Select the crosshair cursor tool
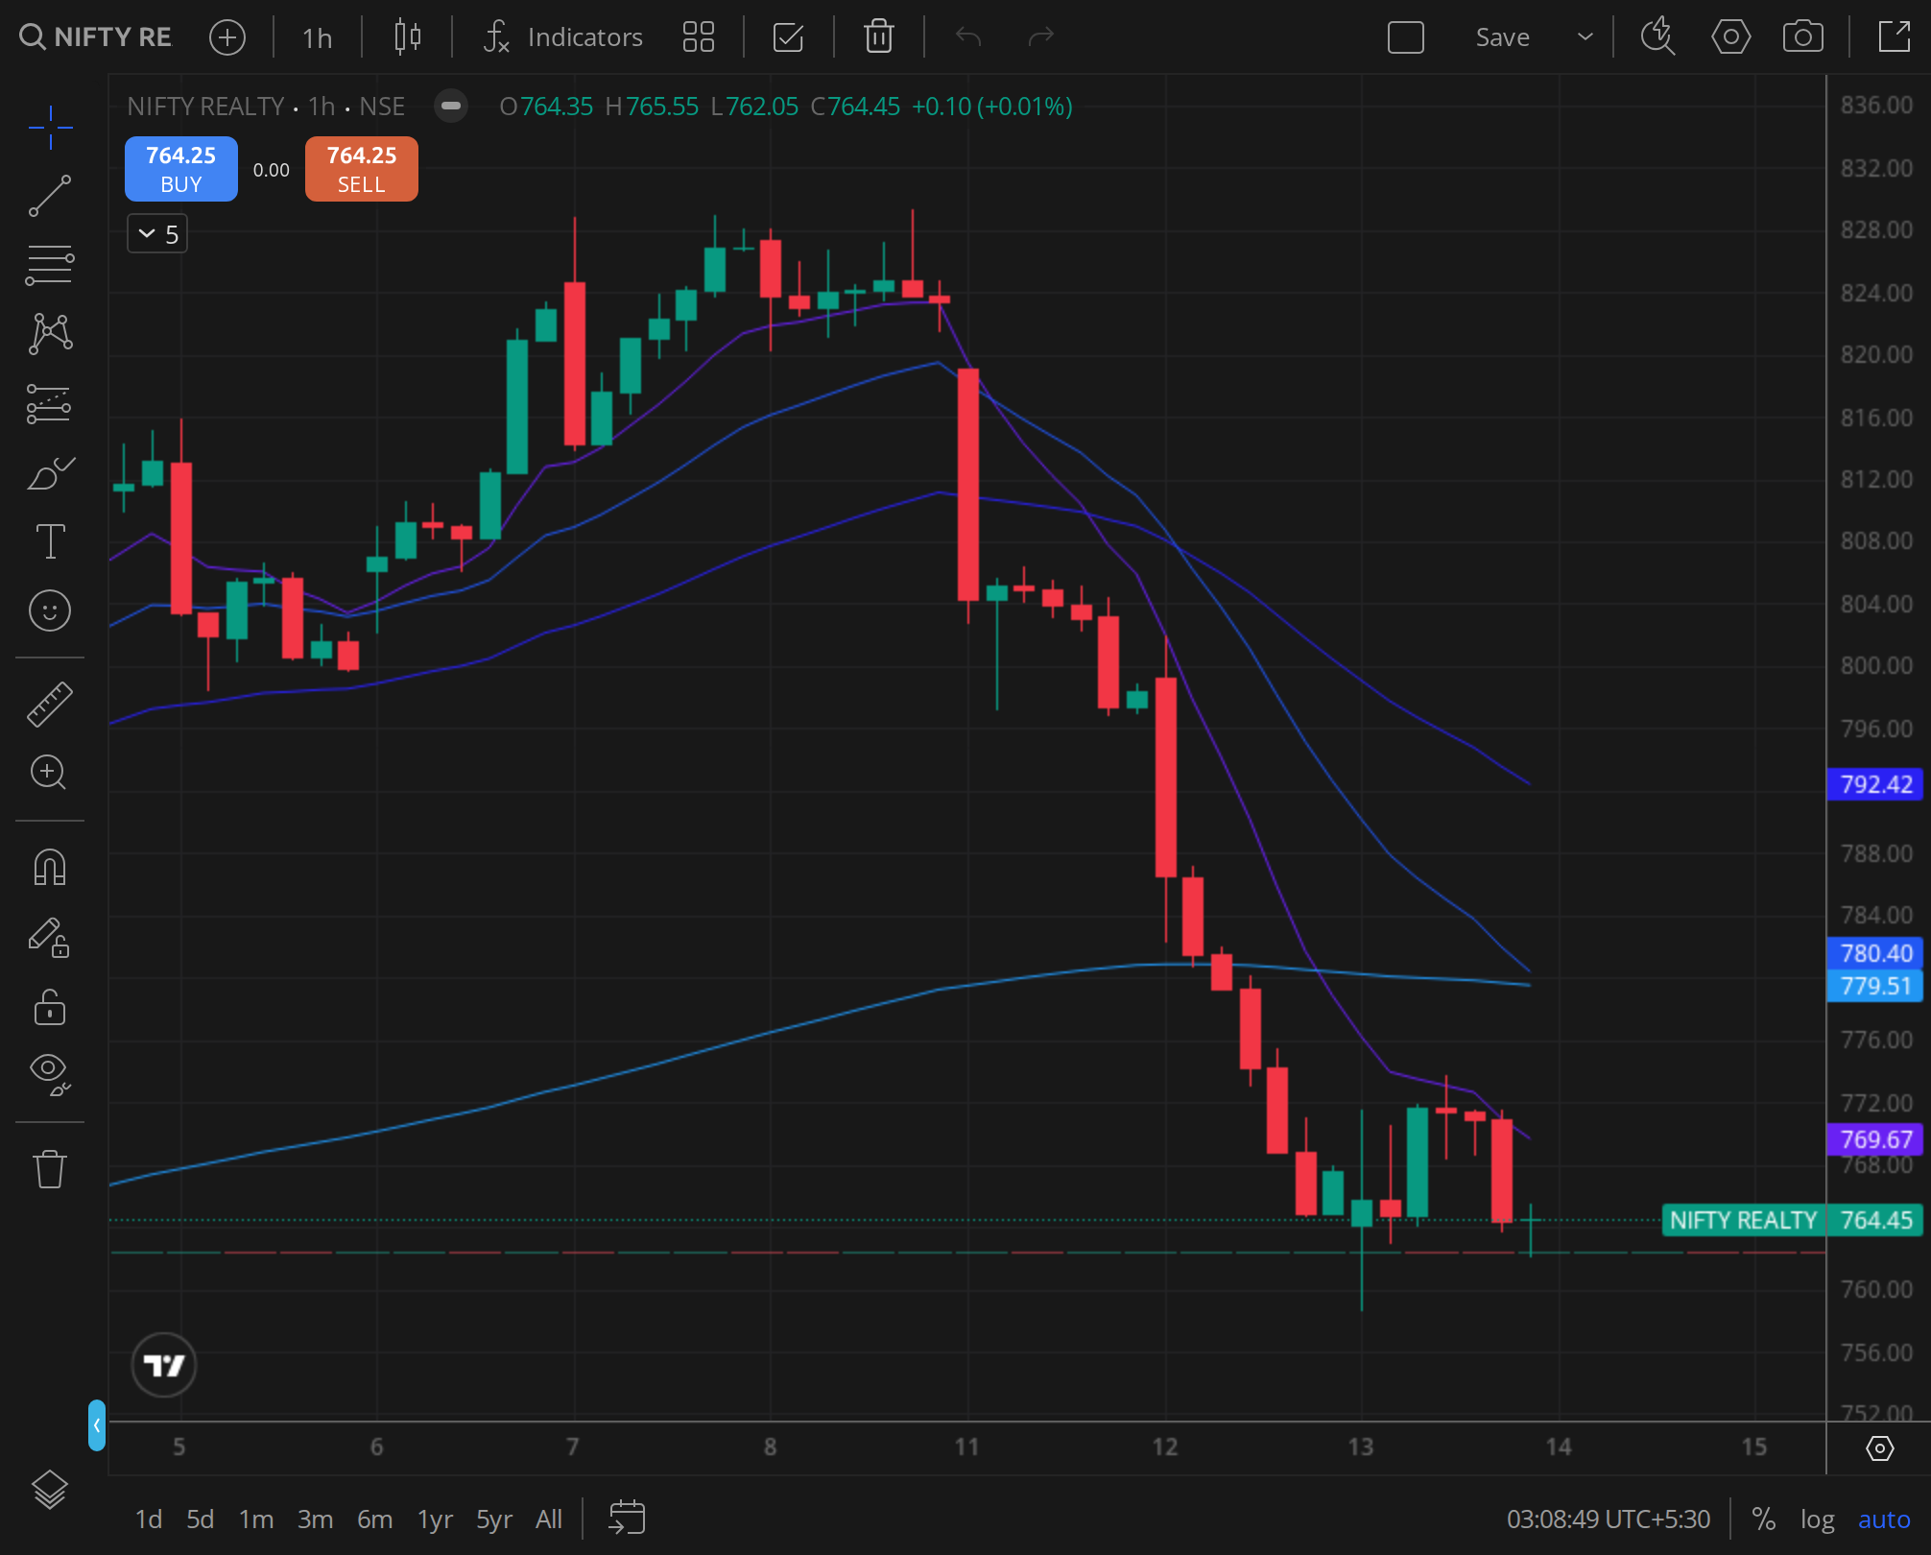The image size is (1931, 1555). 50,128
